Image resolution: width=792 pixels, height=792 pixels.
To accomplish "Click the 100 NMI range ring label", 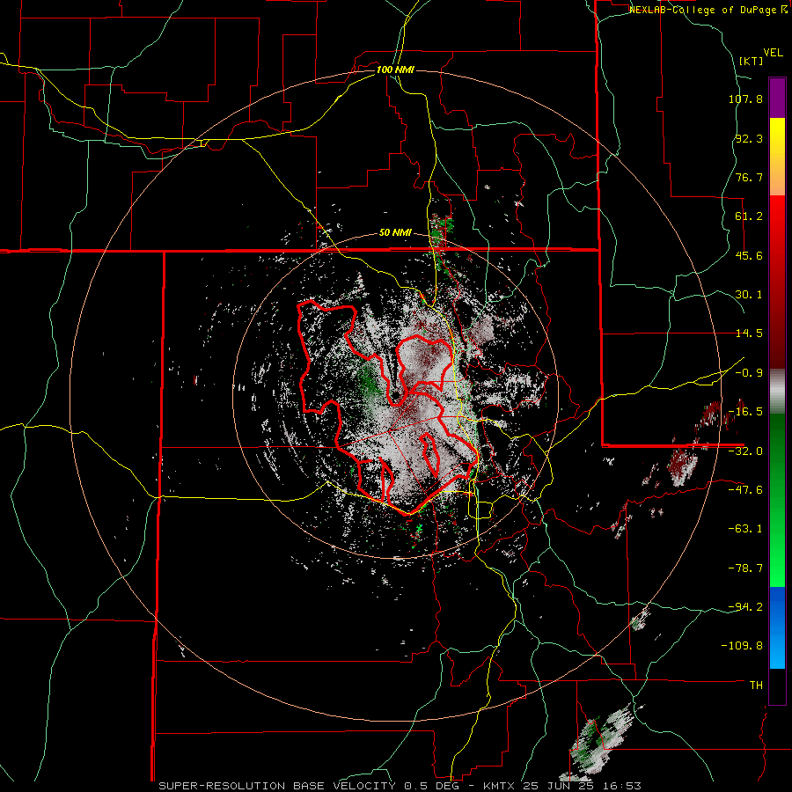I will pos(395,70).
